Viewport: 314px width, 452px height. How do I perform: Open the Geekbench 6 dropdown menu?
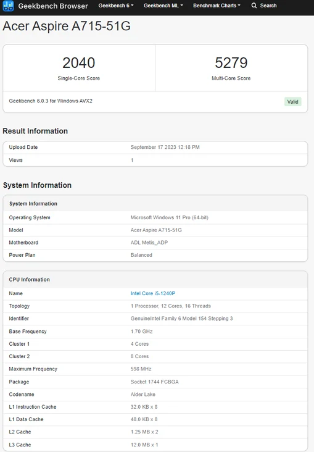(x=116, y=6)
